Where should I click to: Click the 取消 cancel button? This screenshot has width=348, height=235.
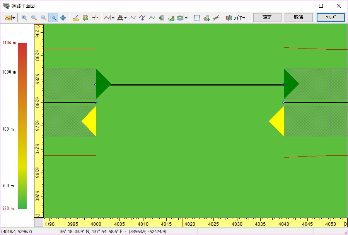(299, 17)
